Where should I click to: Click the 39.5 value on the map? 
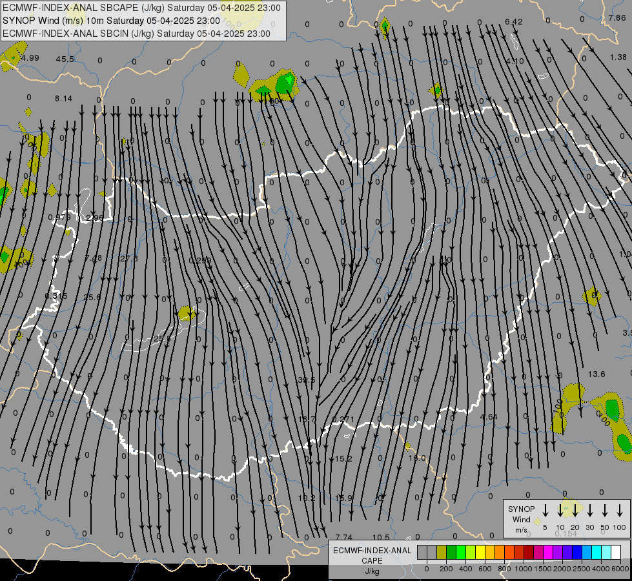(307, 380)
